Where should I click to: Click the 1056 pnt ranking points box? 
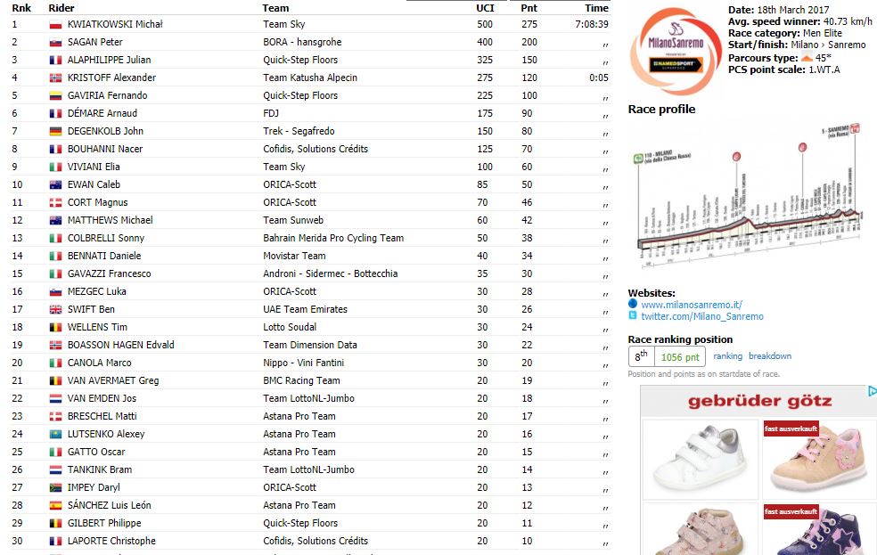click(679, 357)
